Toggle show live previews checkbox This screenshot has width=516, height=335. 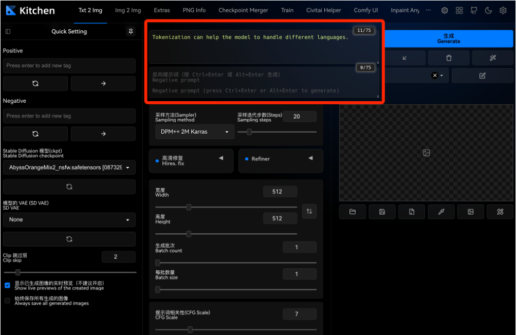pyautogui.click(x=7, y=285)
